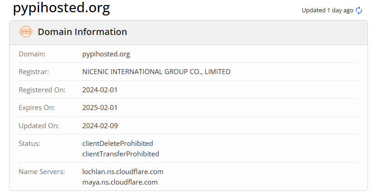Click the Domain: label
The image size is (377, 195).
point(32,54)
